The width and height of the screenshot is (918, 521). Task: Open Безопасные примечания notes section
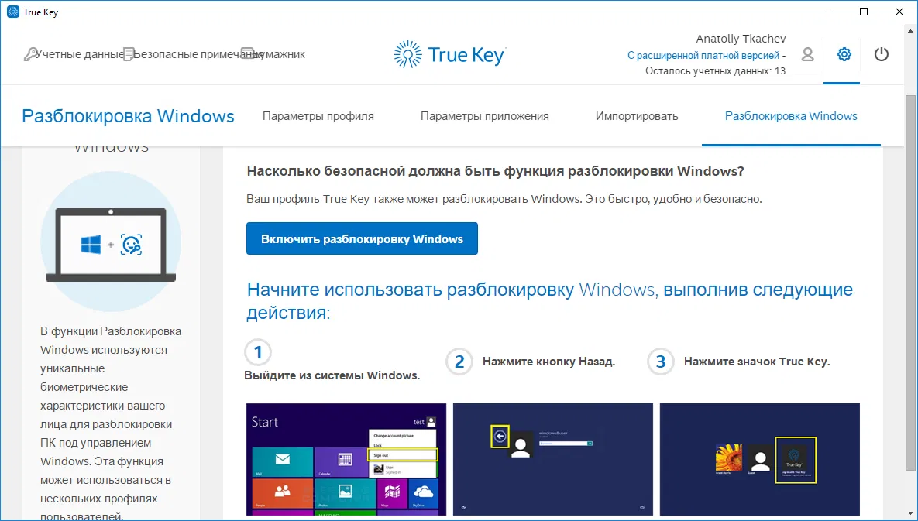pos(193,54)
